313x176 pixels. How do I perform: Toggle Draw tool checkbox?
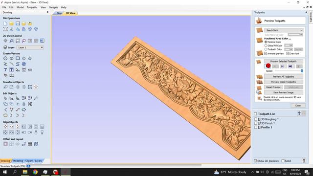tap(288, 53)
